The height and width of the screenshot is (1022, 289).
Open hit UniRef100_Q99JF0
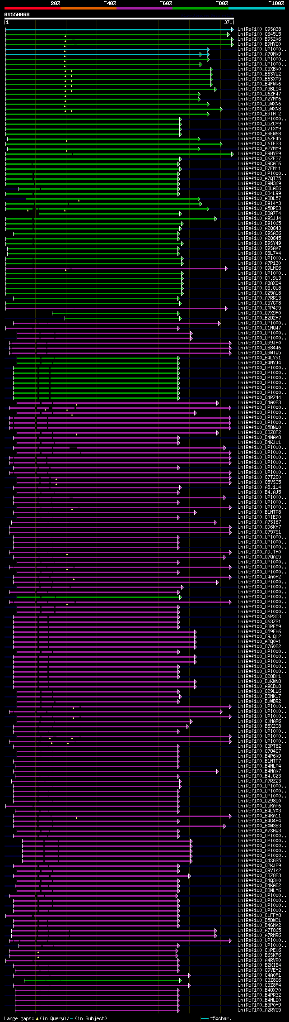tap(259, 343)
